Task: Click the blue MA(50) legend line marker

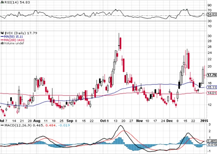Action: click(x=2, y=36)
